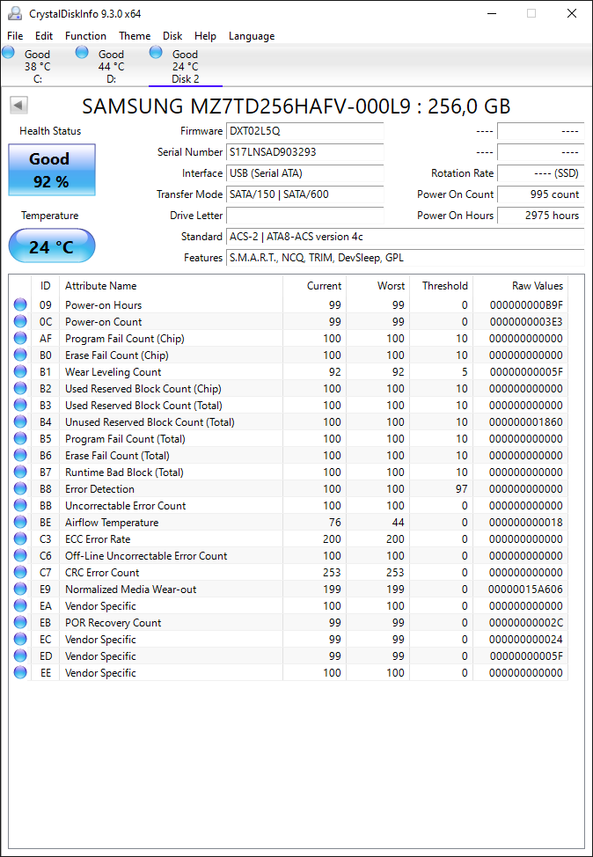Click the Features field
This screenshot has width=593, height=857.
(405, 258)
